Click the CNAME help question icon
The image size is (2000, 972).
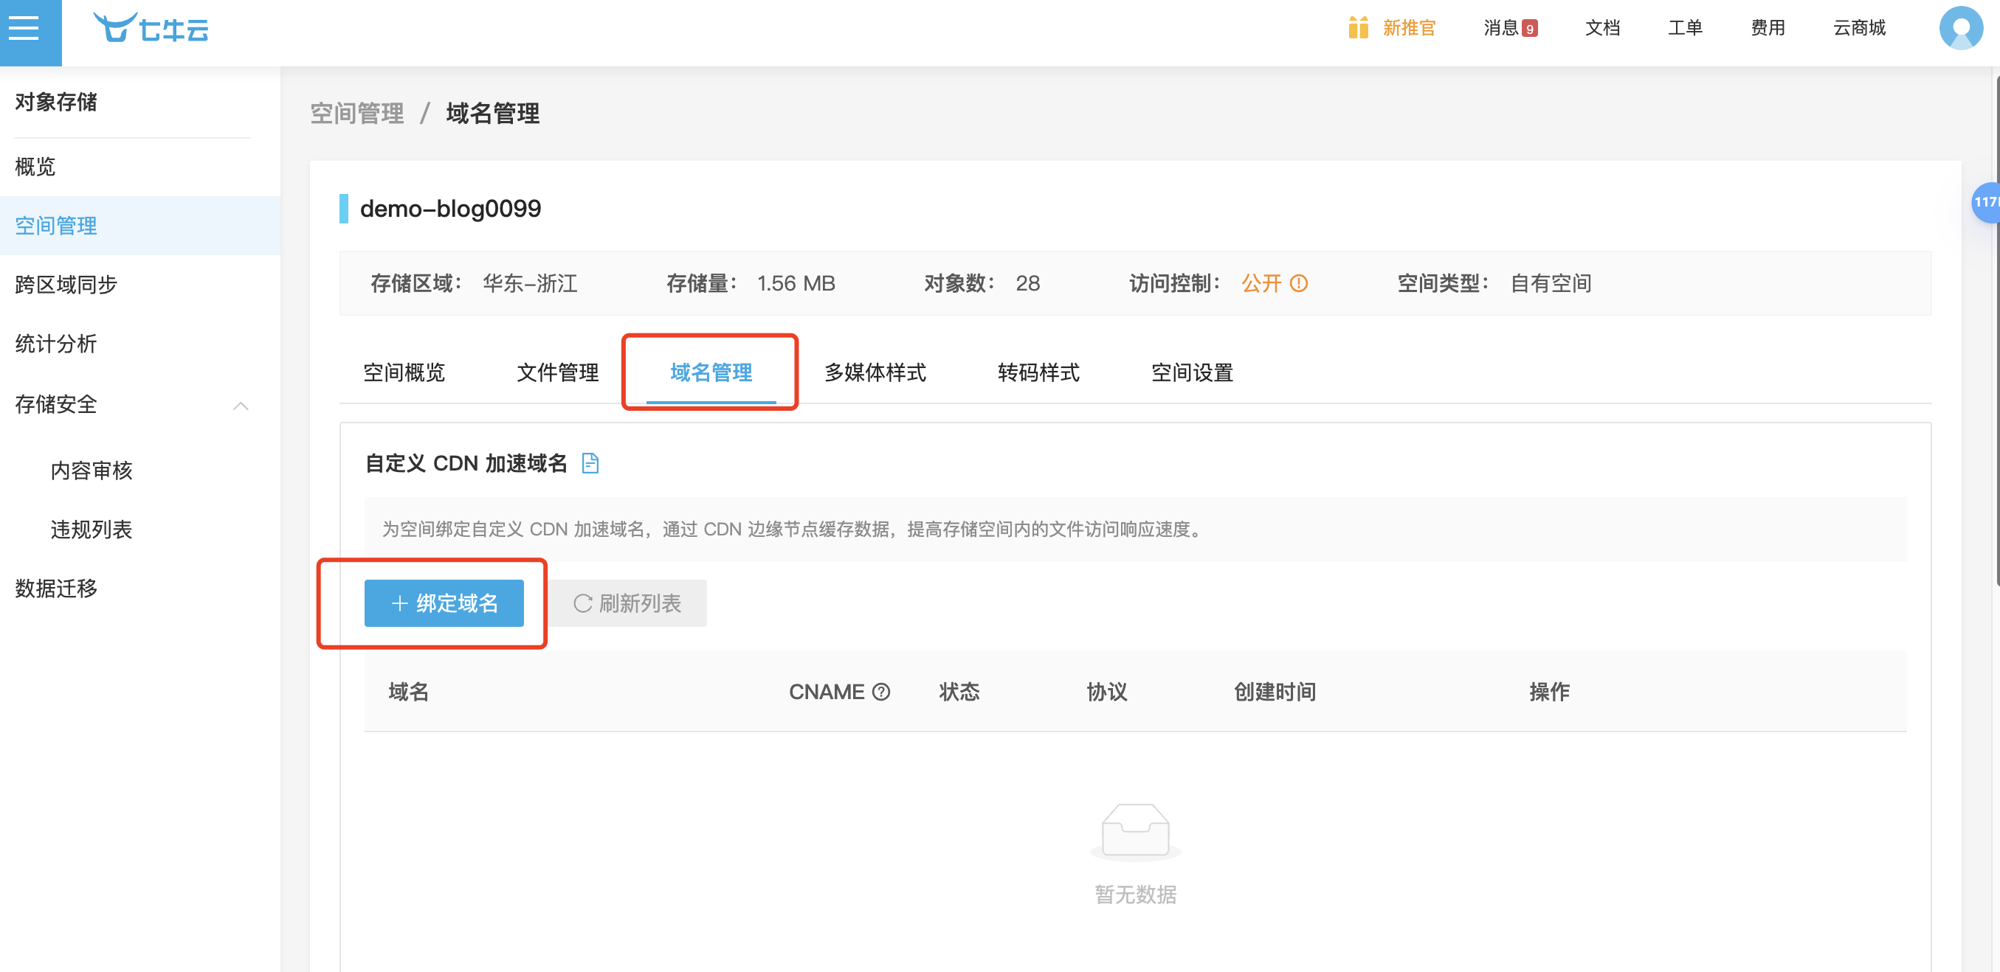pyautogui.click(x=881, y=691)
